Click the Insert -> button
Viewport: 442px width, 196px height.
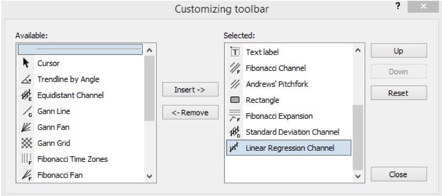pyautogui.click(x=190, y=89)
